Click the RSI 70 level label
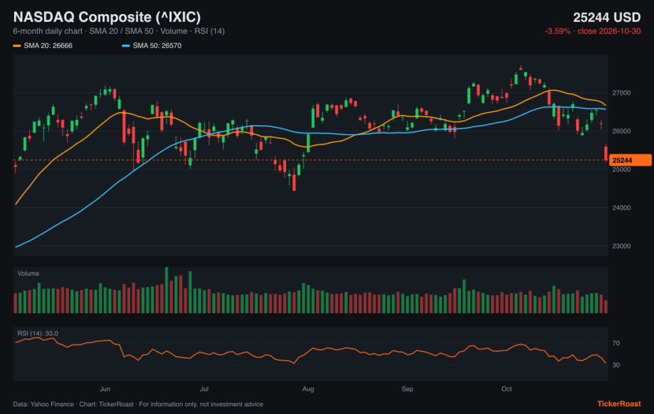 click(x=616, y=344)
